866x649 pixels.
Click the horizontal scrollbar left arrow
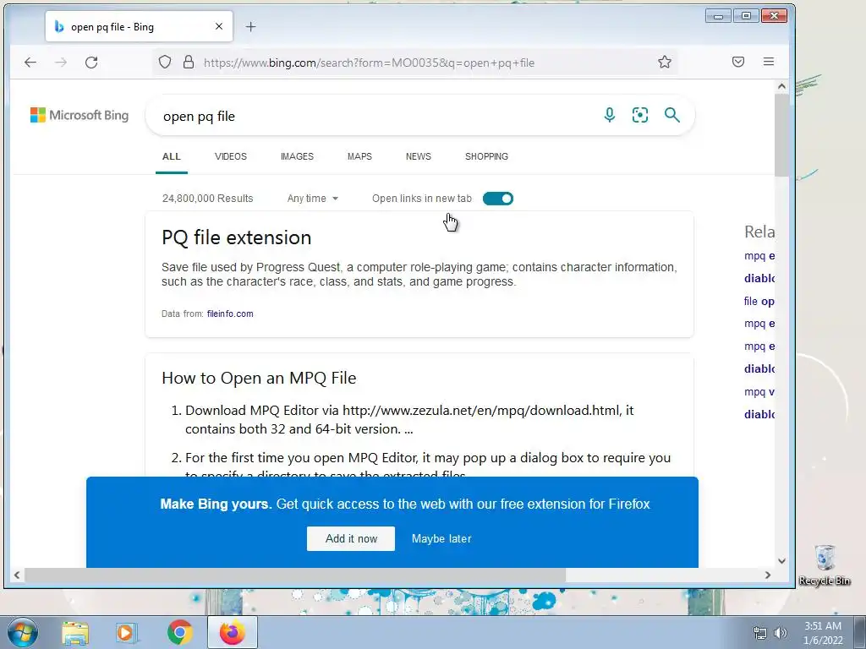coord(17,575)
